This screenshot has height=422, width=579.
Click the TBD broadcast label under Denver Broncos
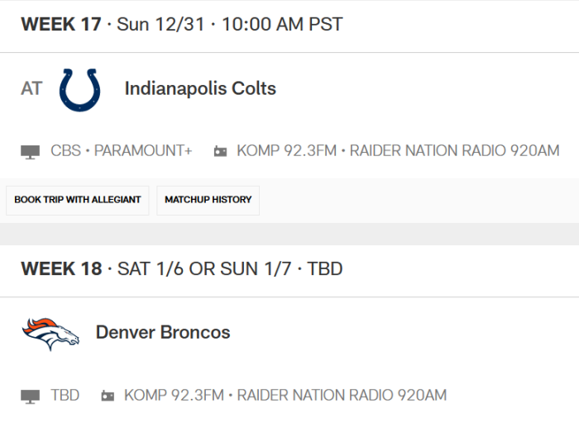click(x=65, y=396)
